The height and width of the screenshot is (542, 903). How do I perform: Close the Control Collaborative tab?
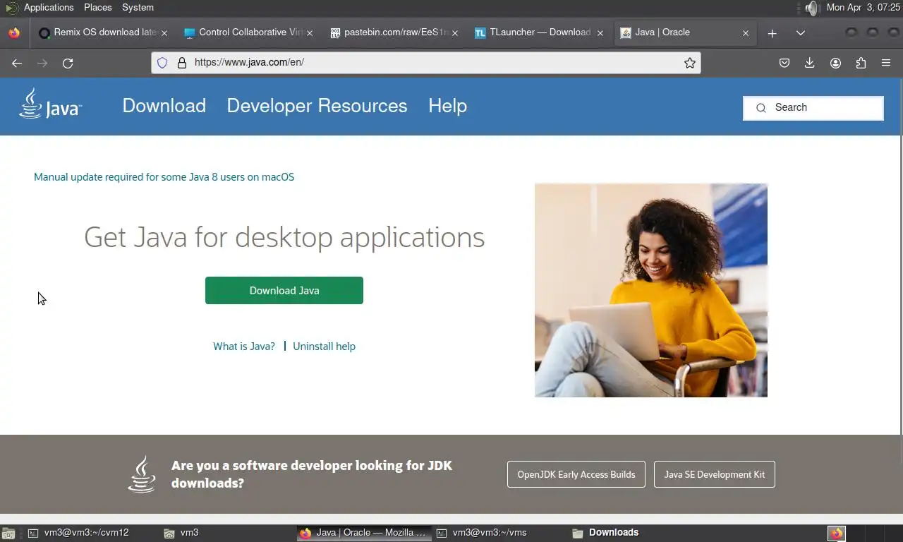pyautogui.click(x=310, y=33)
